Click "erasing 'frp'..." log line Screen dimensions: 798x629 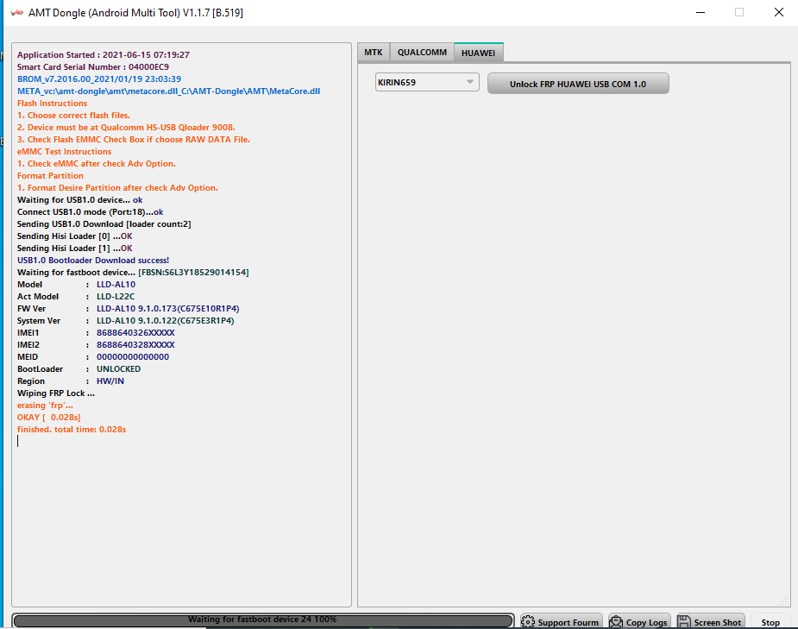coord(45,406)
